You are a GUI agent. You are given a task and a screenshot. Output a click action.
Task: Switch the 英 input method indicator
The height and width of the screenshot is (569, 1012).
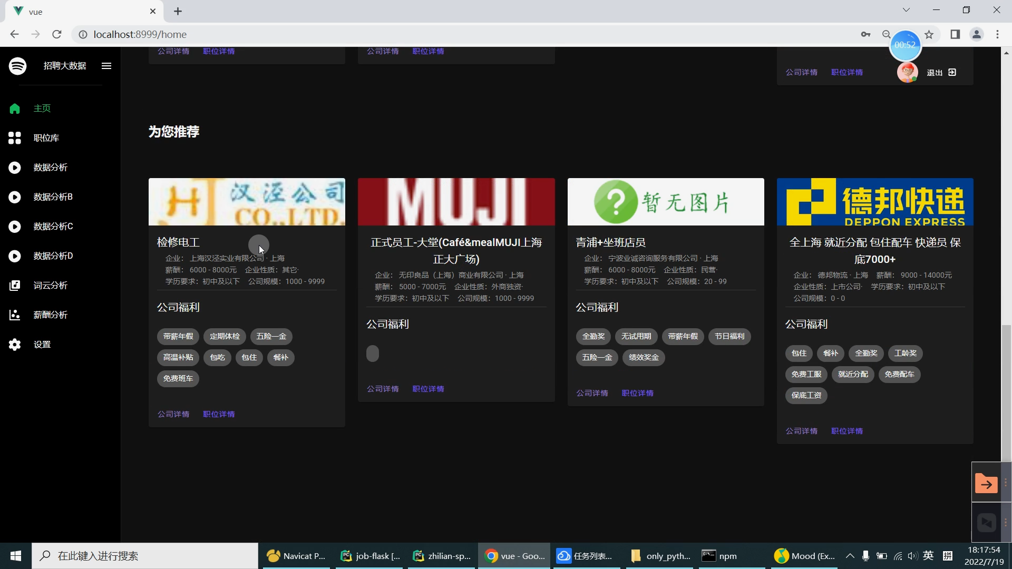(928, 555)
